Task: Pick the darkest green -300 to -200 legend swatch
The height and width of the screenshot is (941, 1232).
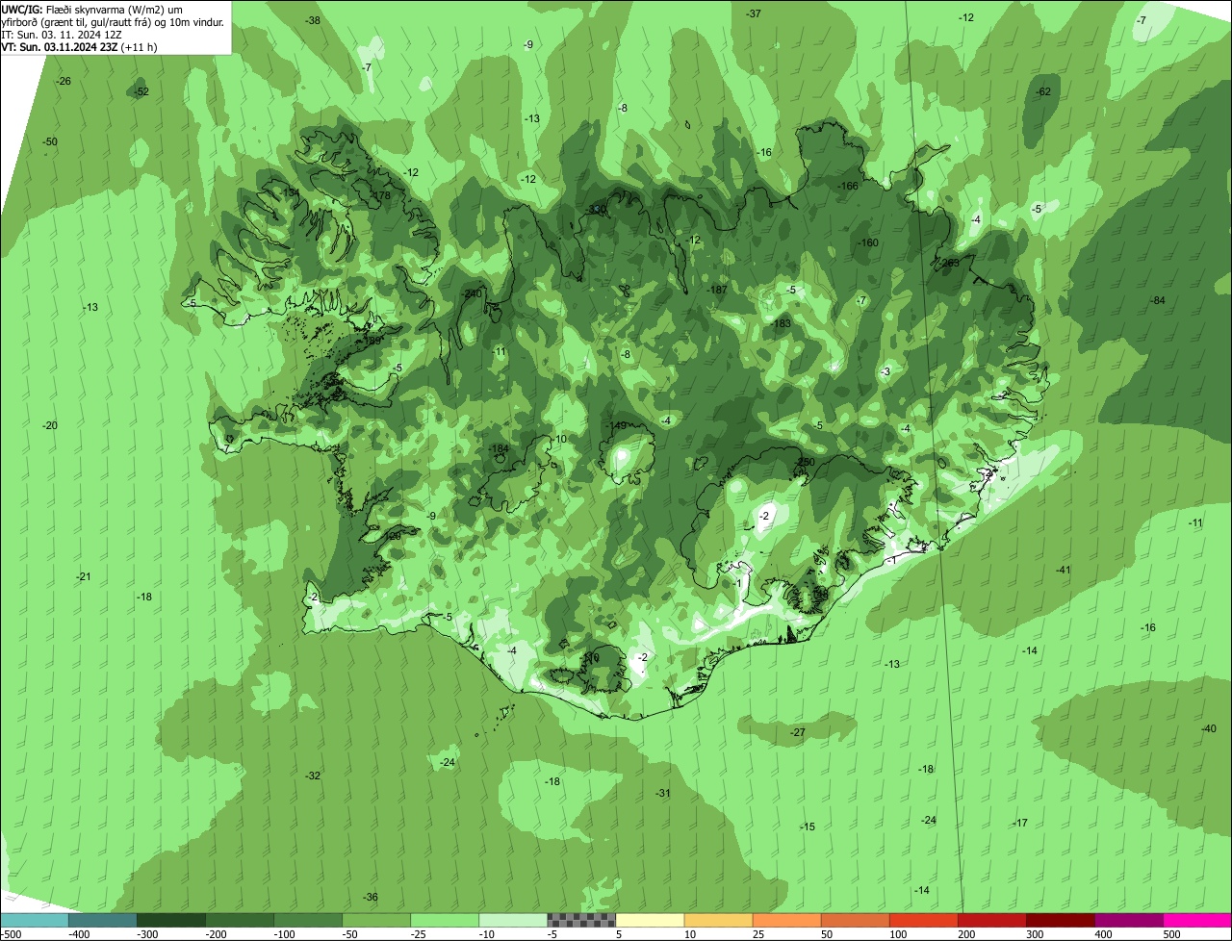Action: 171,920
